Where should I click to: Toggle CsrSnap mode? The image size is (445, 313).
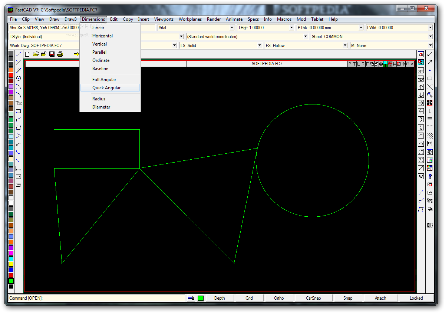(313, 298)
